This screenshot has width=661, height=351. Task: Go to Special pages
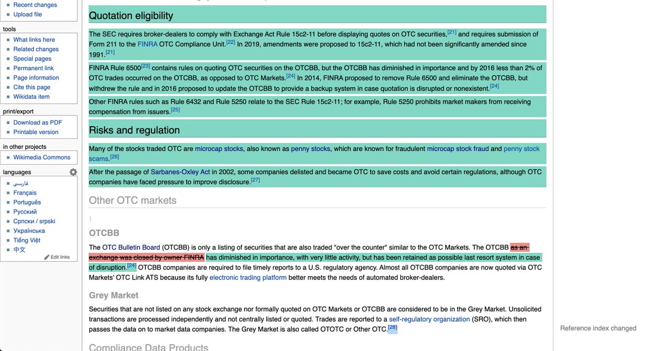[x=32, y=58]
